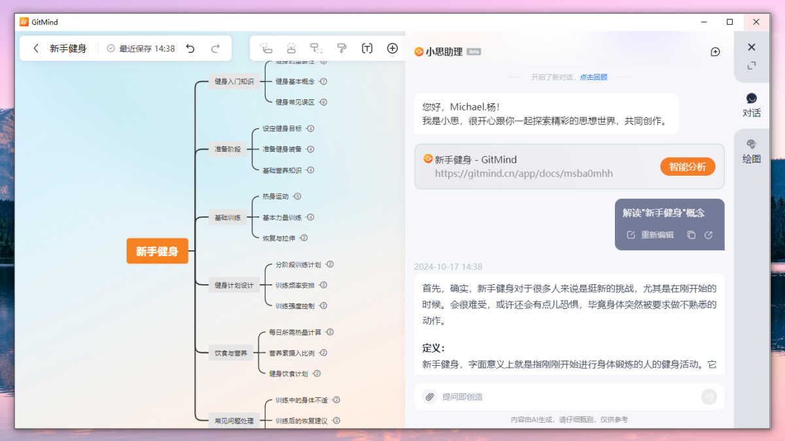Select the 常见问题处理 node
785x441 pixels.
tap(234, 421)
